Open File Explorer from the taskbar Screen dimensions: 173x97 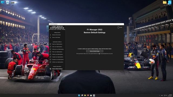[85, 95]
